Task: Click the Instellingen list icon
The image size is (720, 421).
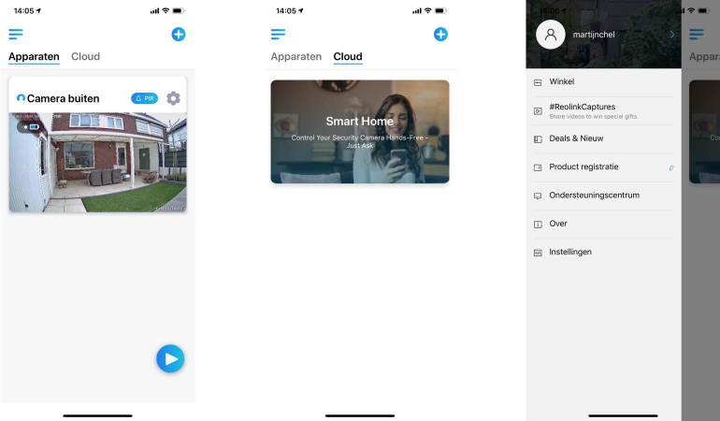Action: point(538,253)
